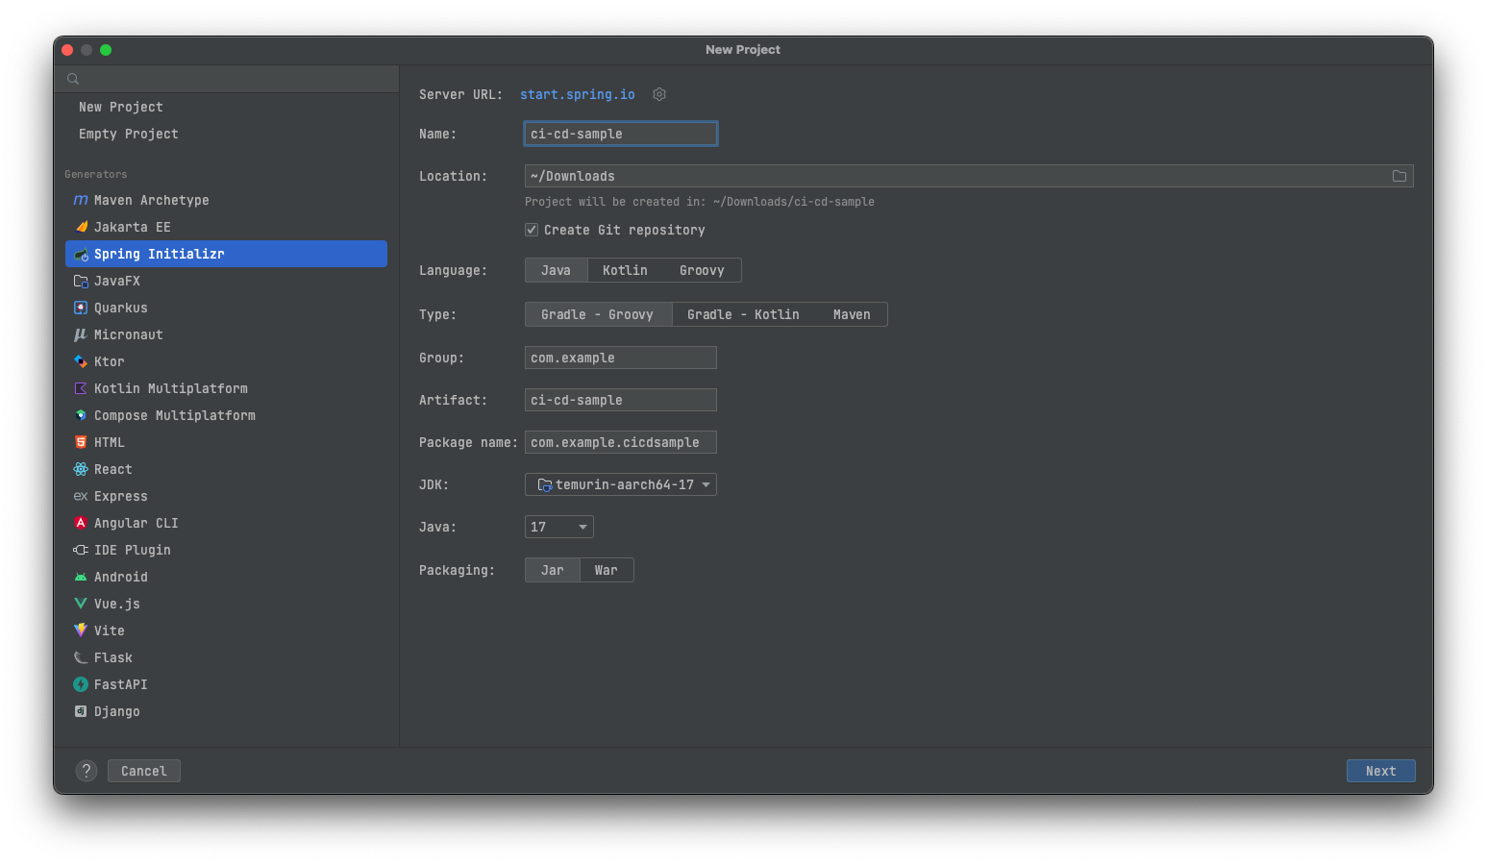Pick the Angular CLI icon

pos(81,523)
